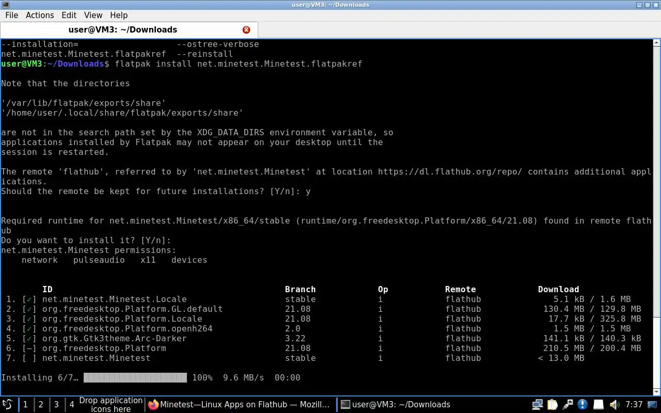Image resolution: width=661 pixels, height=413 pixels.
Task: Open the Actions menu
Action: pos(40,15)
